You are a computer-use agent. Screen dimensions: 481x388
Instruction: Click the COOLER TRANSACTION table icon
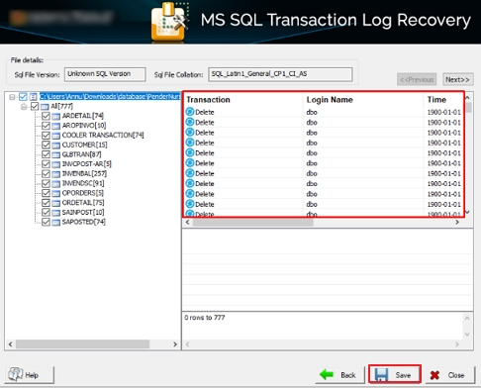(x=56, y=136)
